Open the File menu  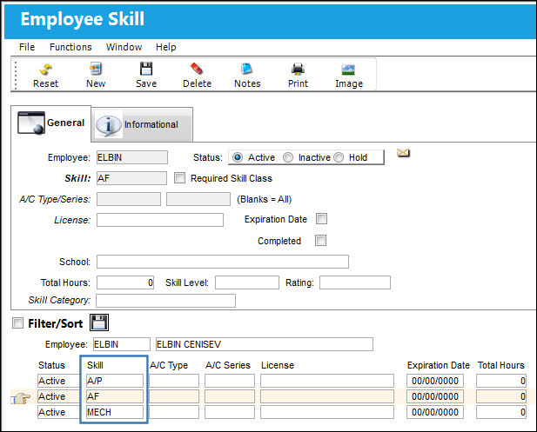(x=27, y=47)
